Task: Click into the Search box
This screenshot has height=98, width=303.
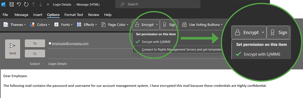Action: pos(158,4)
